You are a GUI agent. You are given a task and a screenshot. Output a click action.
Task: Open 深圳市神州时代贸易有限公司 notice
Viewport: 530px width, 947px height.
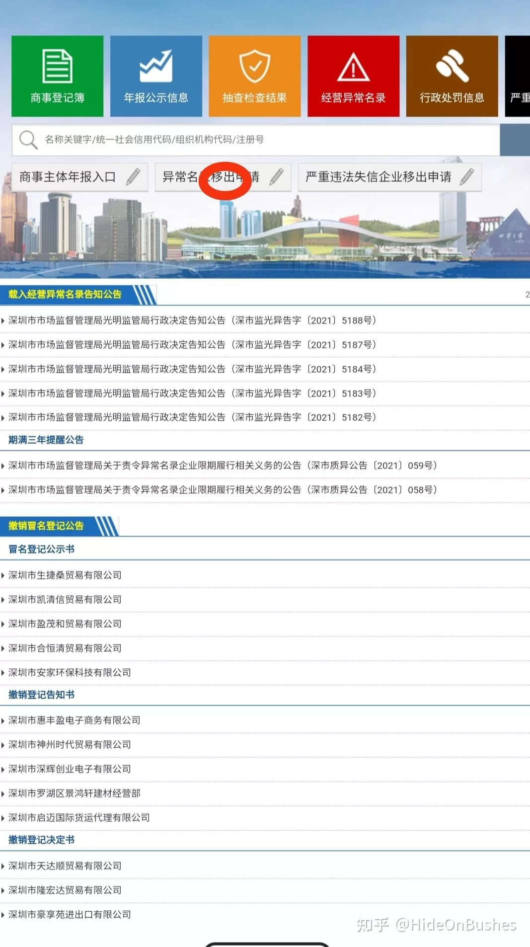click(70, 745)
